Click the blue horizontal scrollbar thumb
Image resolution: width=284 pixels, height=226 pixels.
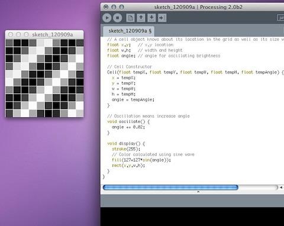(x=170, y=188)
